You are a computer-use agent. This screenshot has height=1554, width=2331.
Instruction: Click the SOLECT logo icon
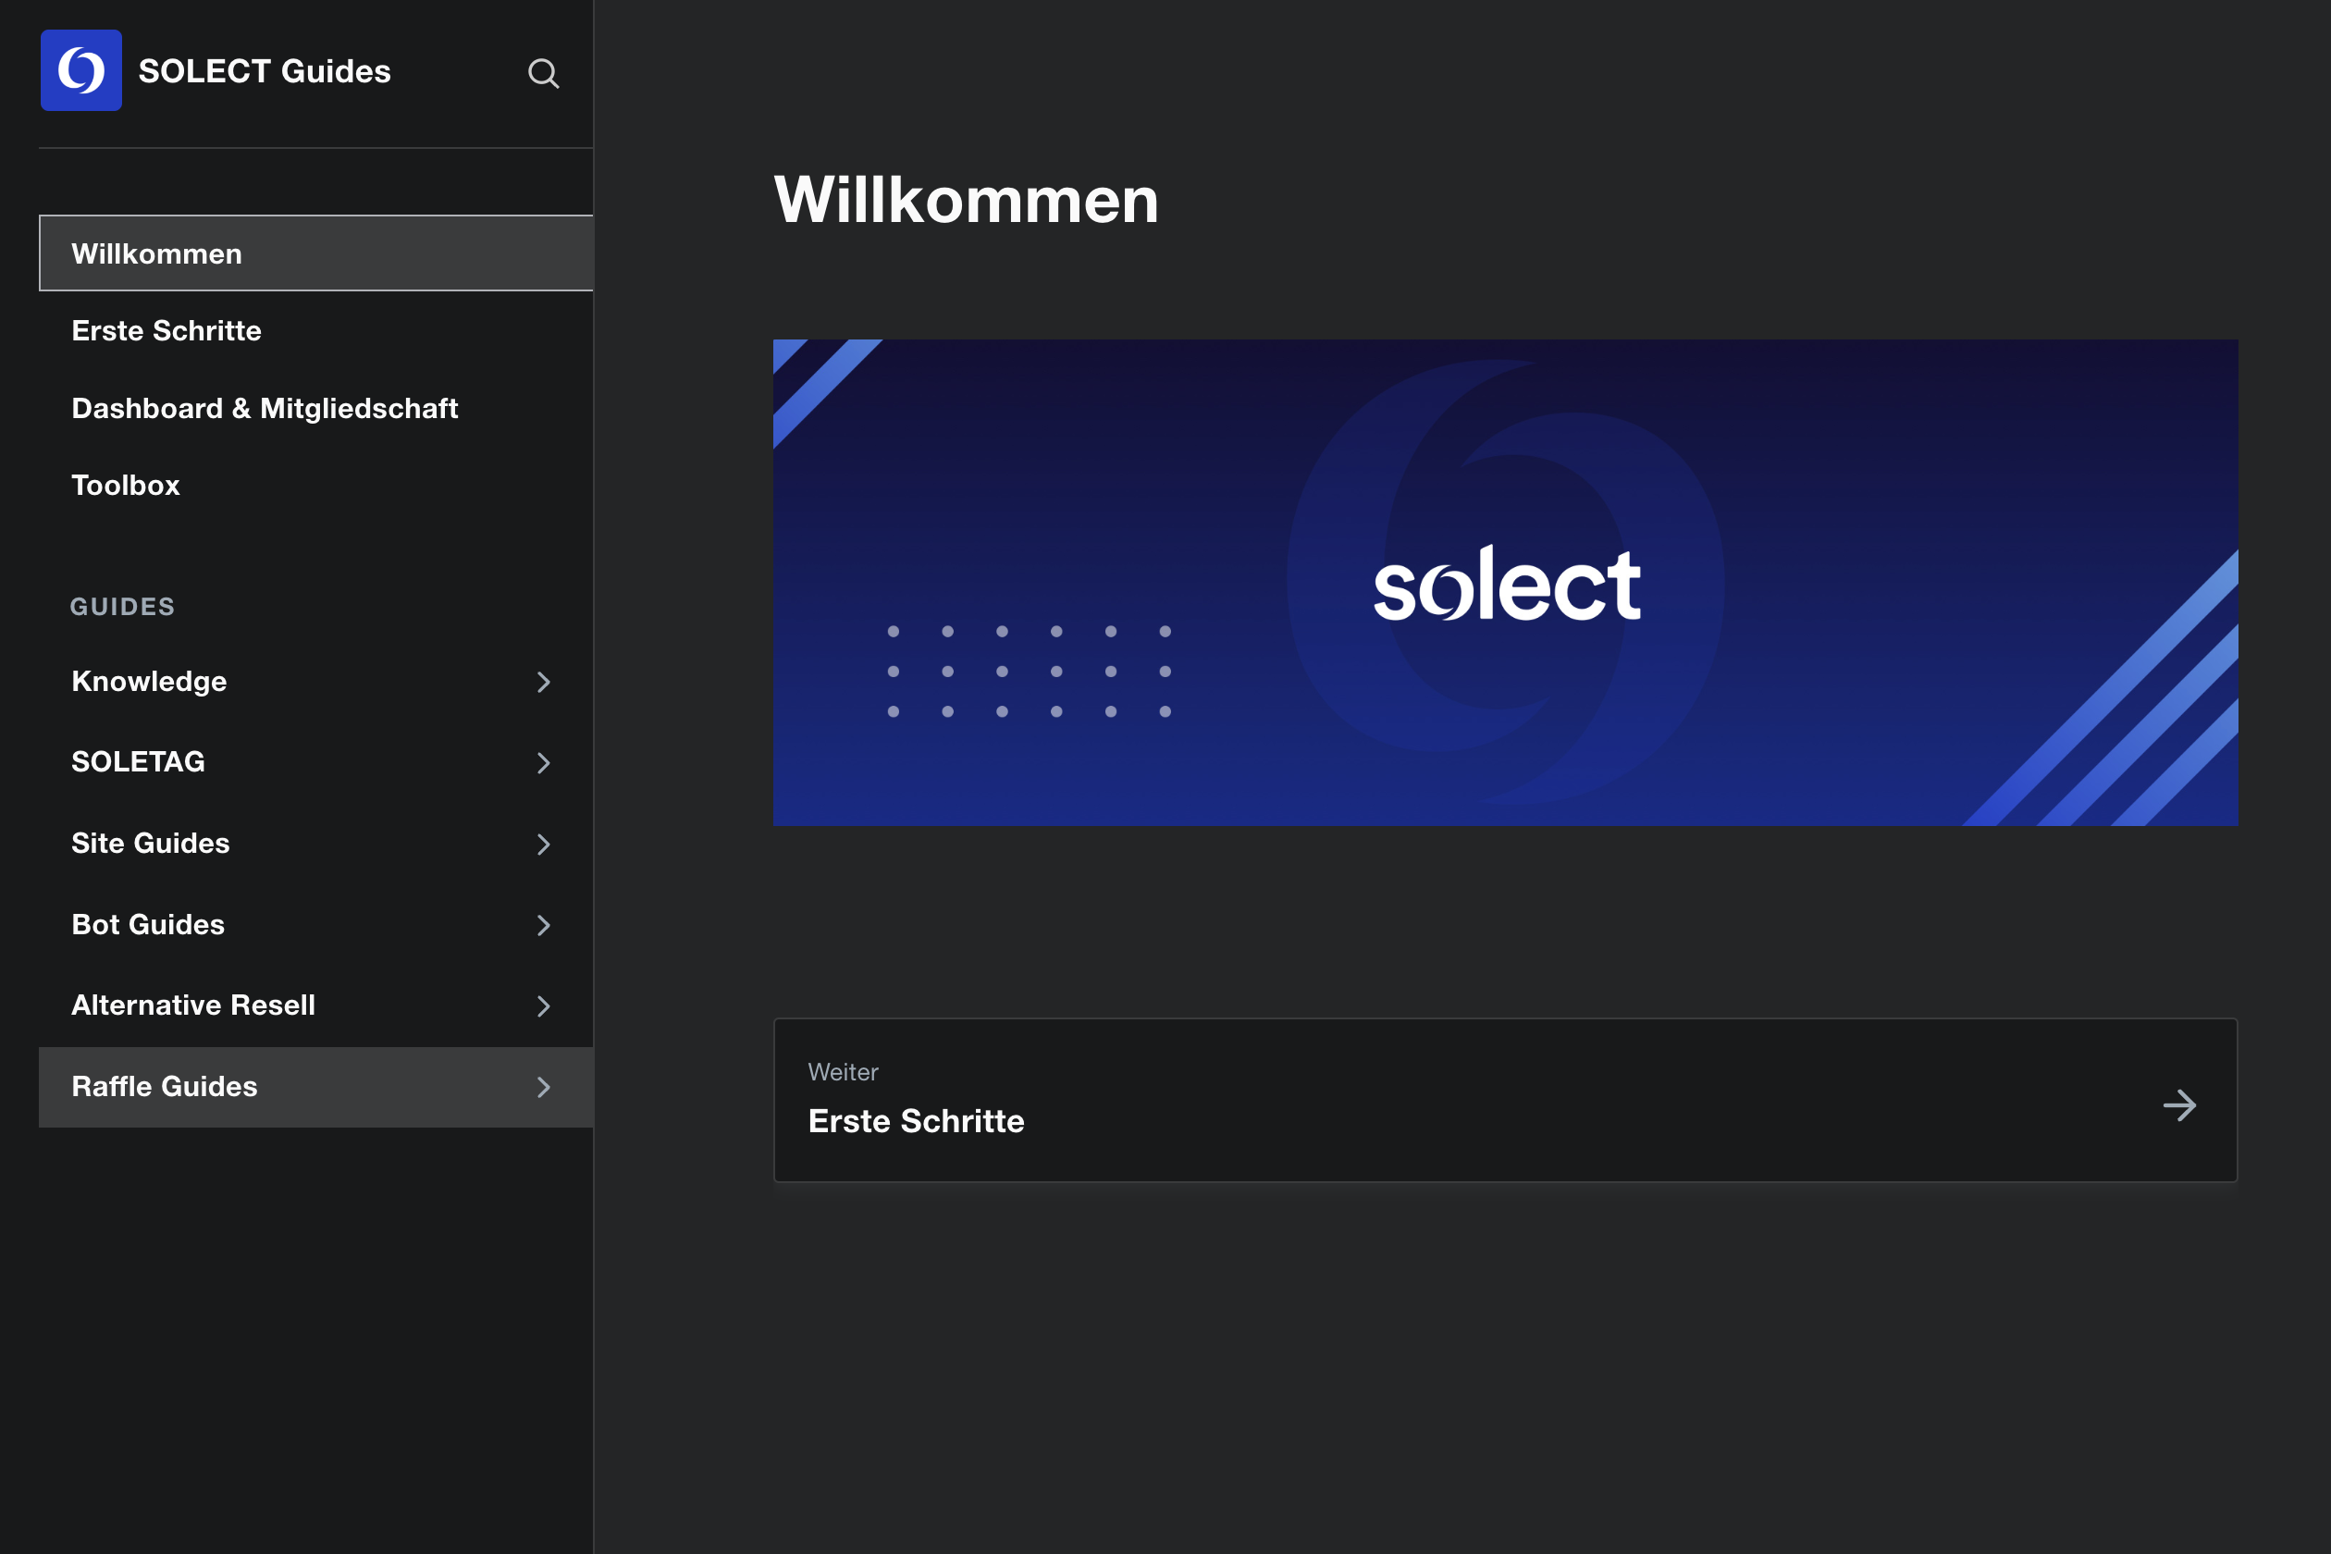[x=81, y=70]
